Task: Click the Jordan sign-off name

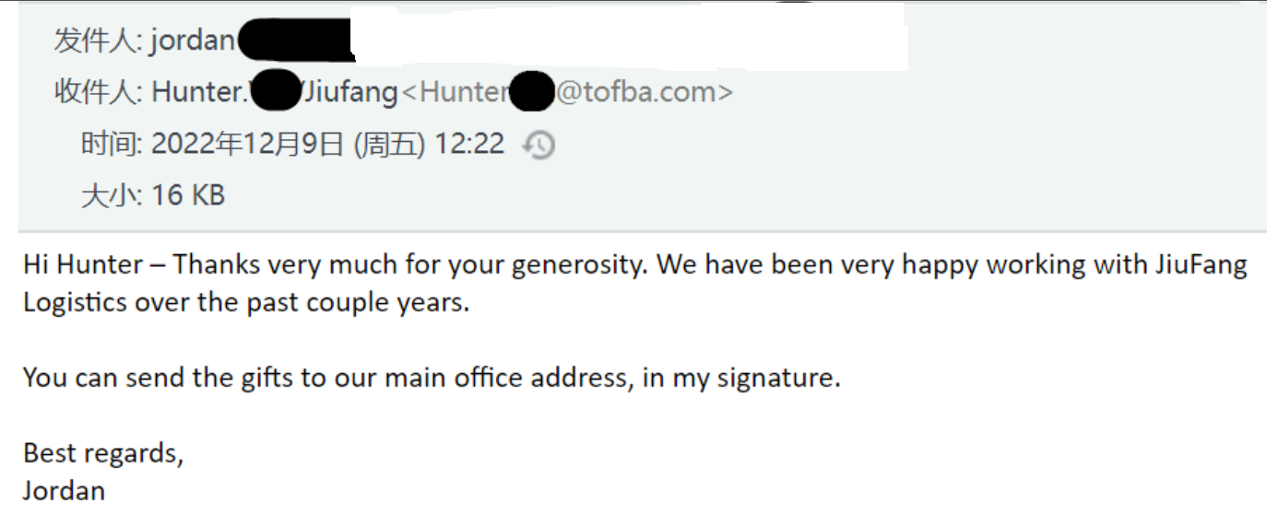Action: [x=64, y=491]
